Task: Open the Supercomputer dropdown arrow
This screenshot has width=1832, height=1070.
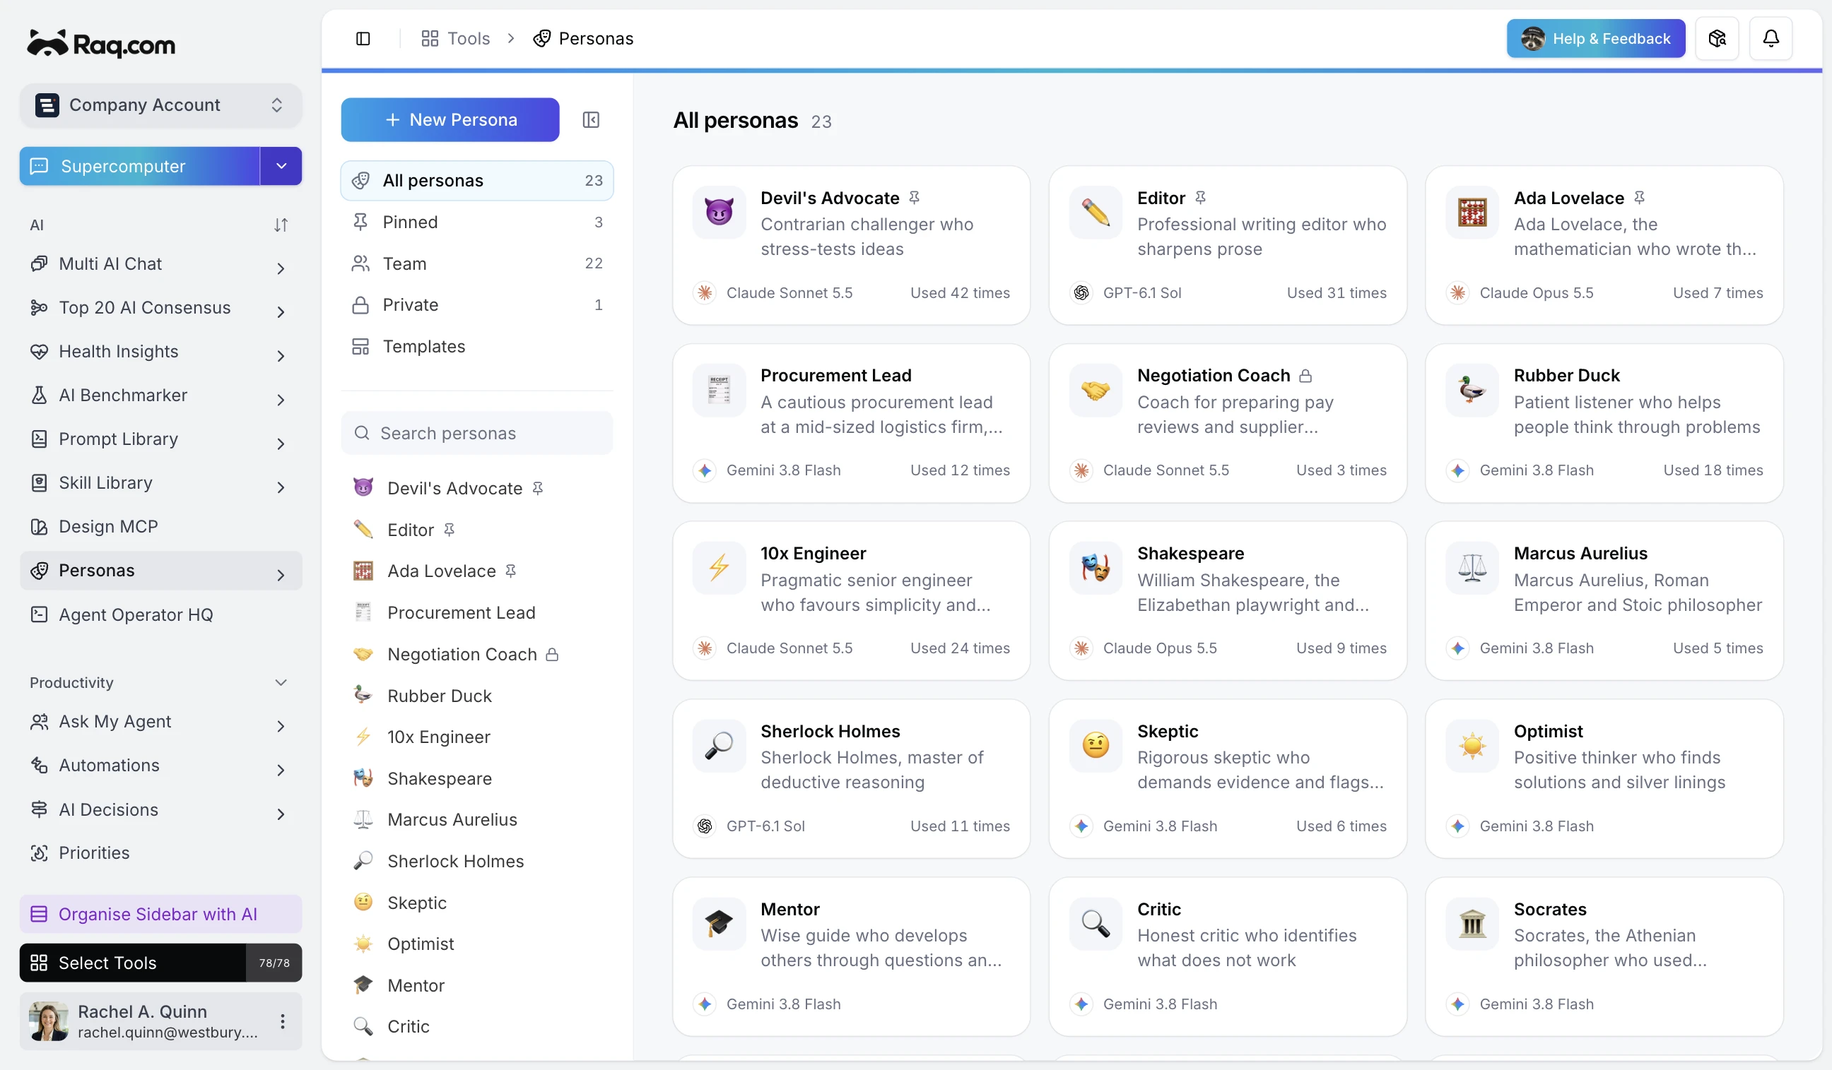Action: (281, 167)
